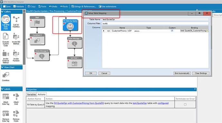This screenshot has width=222, height=123.
Task: Pin the Properties panel with the pin icon
Action: (195, 89)
